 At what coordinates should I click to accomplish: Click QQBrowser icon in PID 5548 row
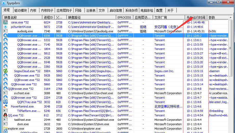click(5, 62)
